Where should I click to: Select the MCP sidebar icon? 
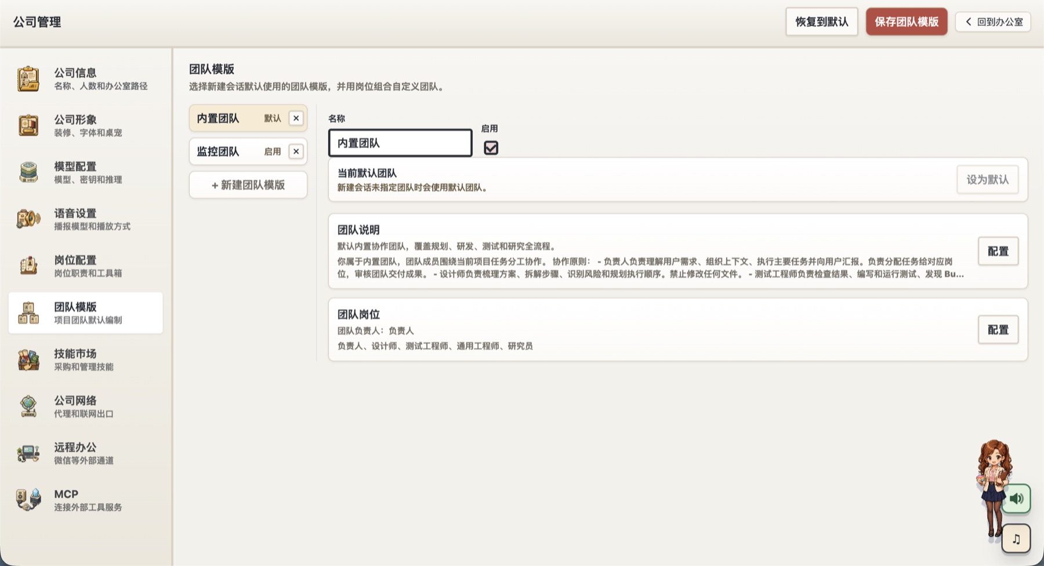28,500
